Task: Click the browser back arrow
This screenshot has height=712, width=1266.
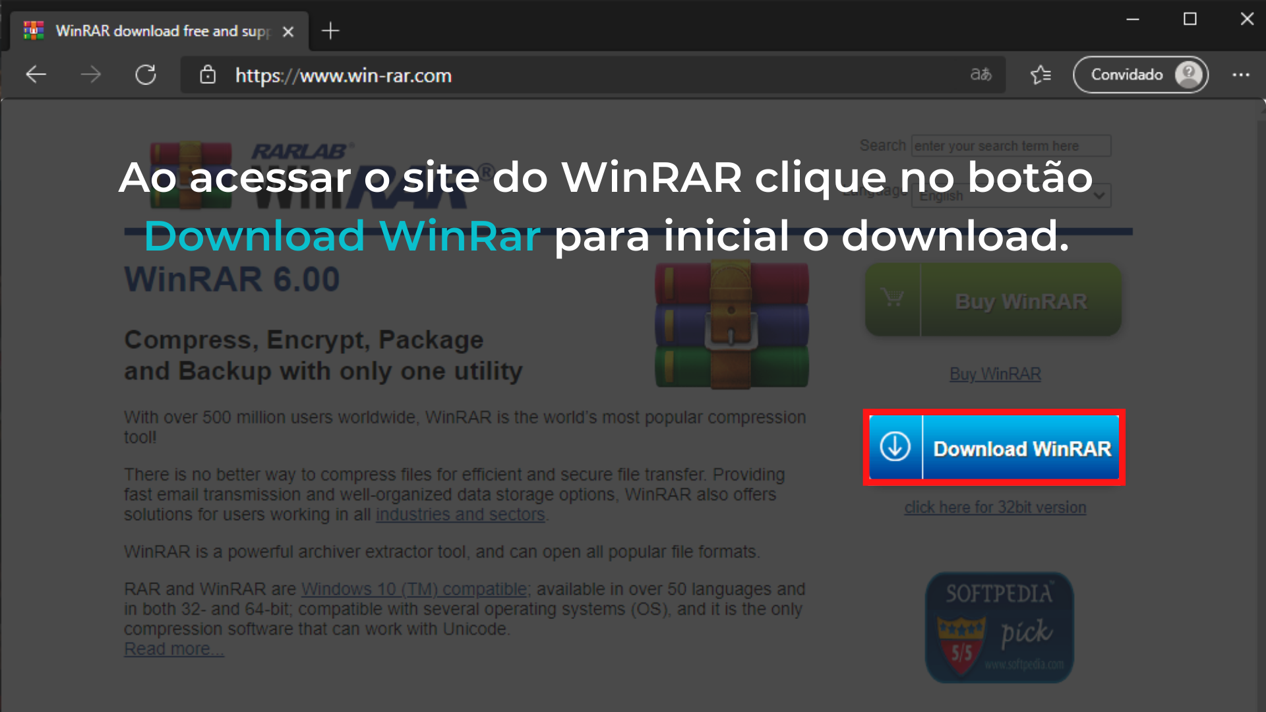Action: 36,74
